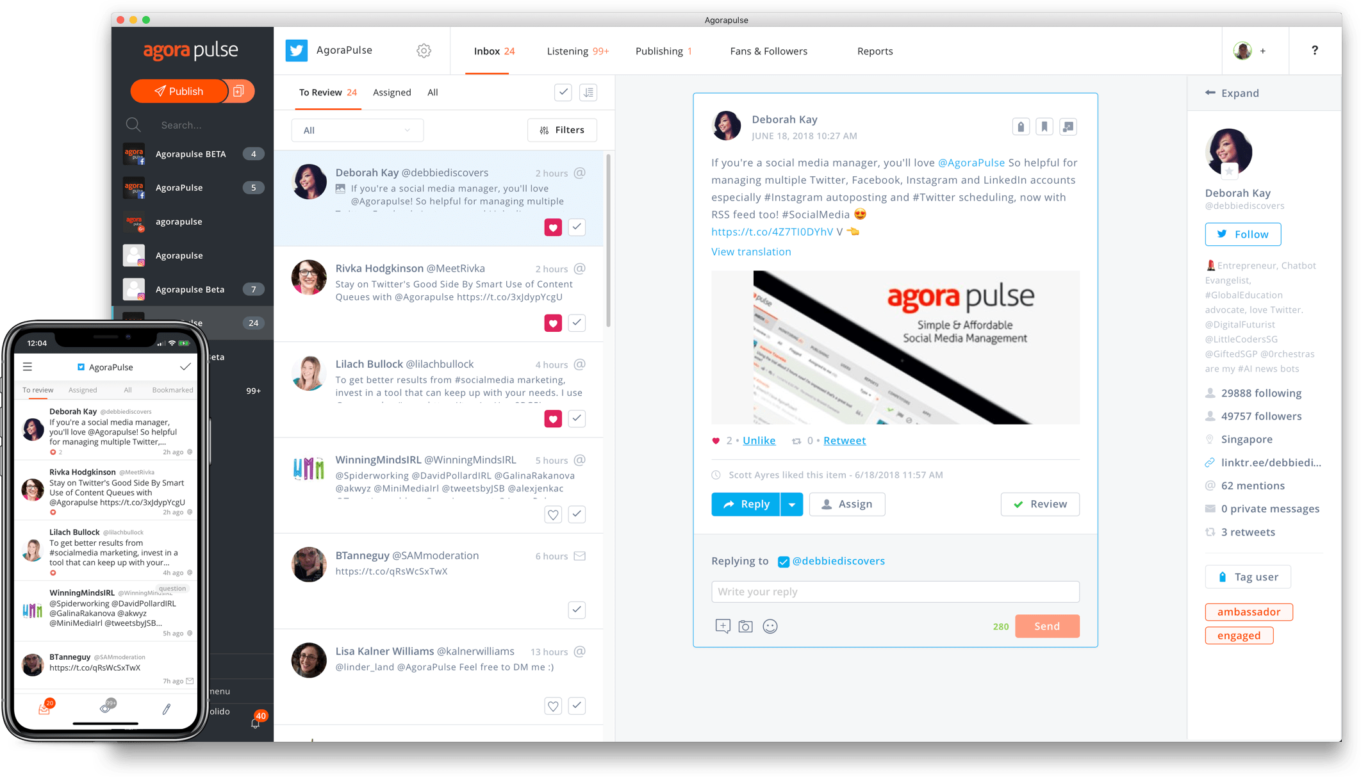Screen dimensions: 1361x777
Task: Click the emoji icon in the reply composer
Action: (770, 626)
